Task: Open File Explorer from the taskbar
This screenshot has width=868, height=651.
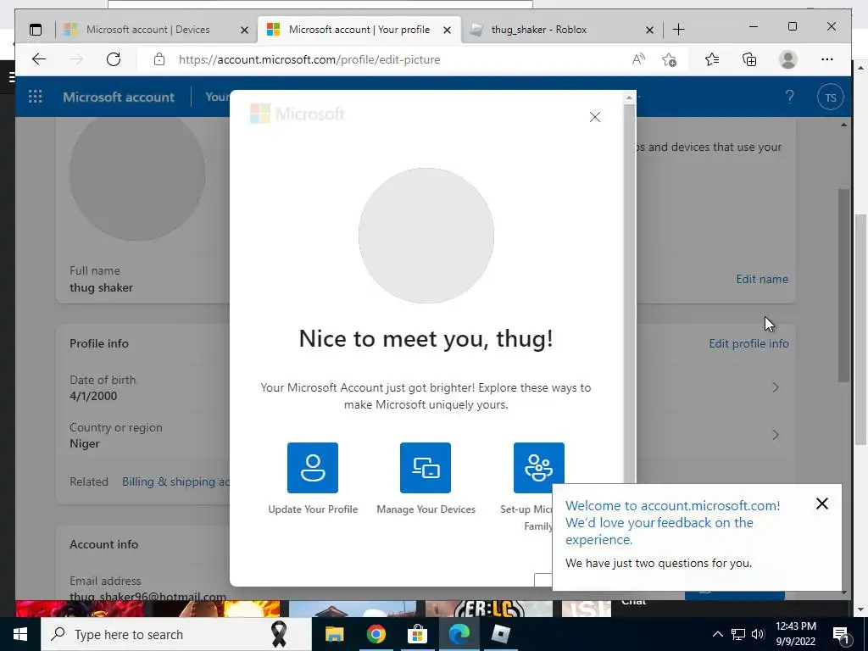Action: tap(334, 634)
